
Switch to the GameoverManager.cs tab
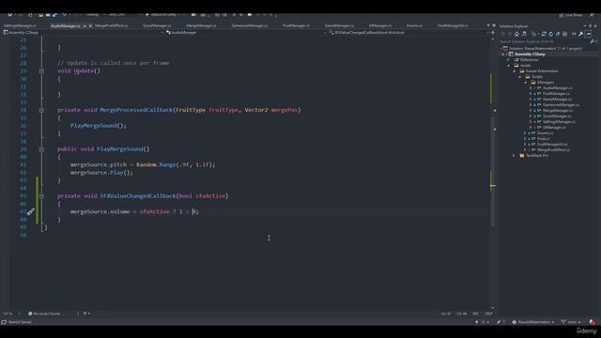click(250, 25)
